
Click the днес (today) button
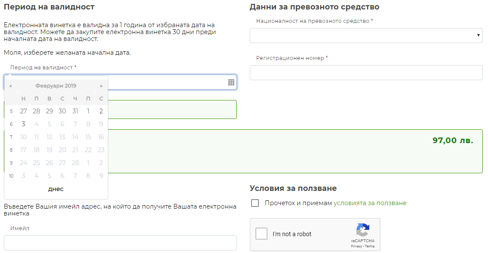[x=56, y=189]
